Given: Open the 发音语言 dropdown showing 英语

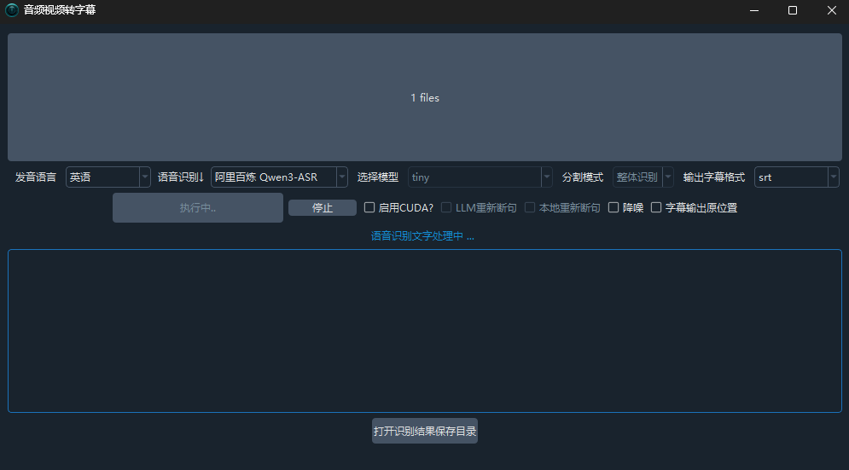Looking at the screenshot, I should [108, 177].
